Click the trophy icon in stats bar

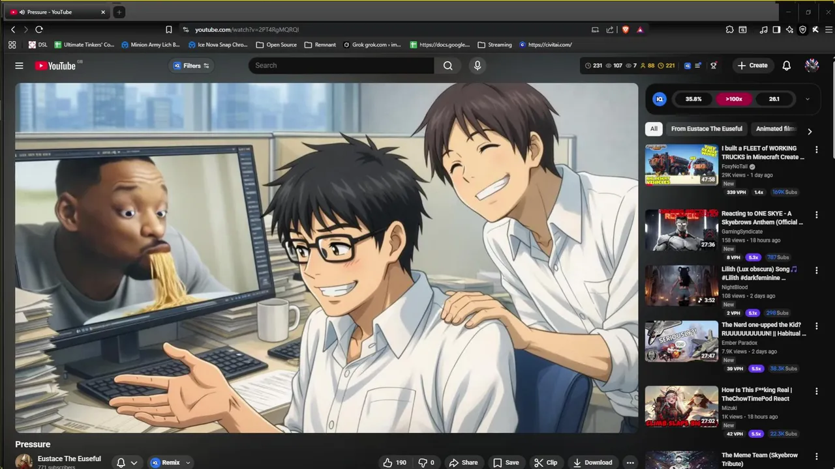click(x=713, y=65)
